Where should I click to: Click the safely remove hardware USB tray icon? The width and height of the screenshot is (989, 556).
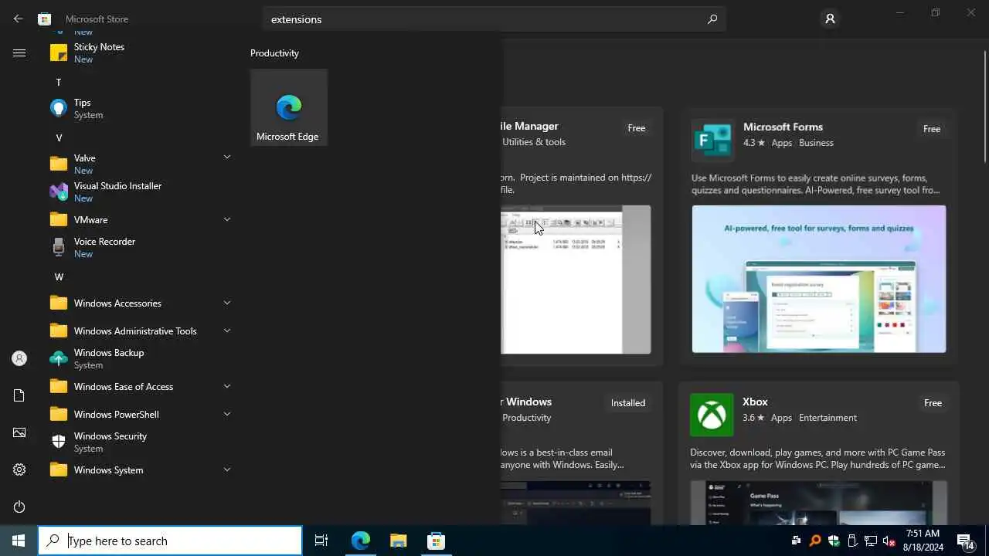click(852, 541)
